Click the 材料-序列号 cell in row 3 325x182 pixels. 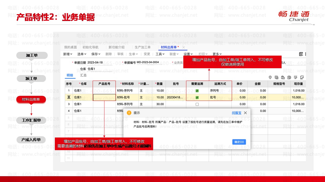click(127, 104)
